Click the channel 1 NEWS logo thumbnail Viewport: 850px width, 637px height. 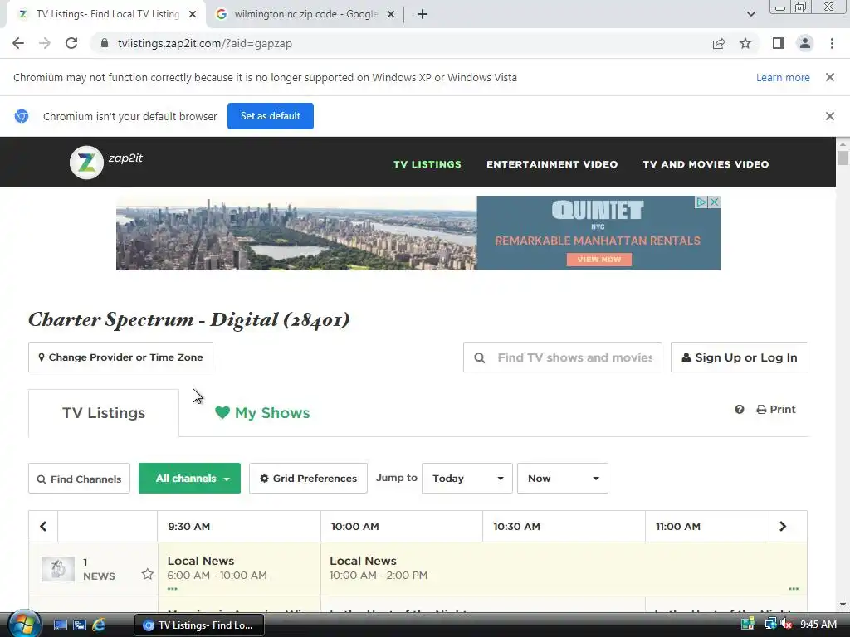(58, 569)
